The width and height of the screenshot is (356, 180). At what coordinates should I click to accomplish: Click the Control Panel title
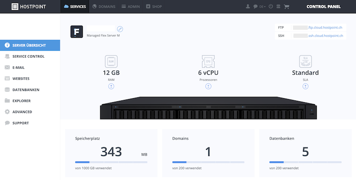point(324,7)
